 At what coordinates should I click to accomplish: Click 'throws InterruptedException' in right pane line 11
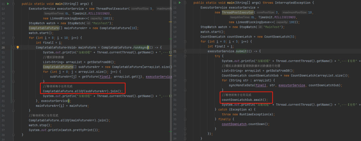click(x=287, y=3)
